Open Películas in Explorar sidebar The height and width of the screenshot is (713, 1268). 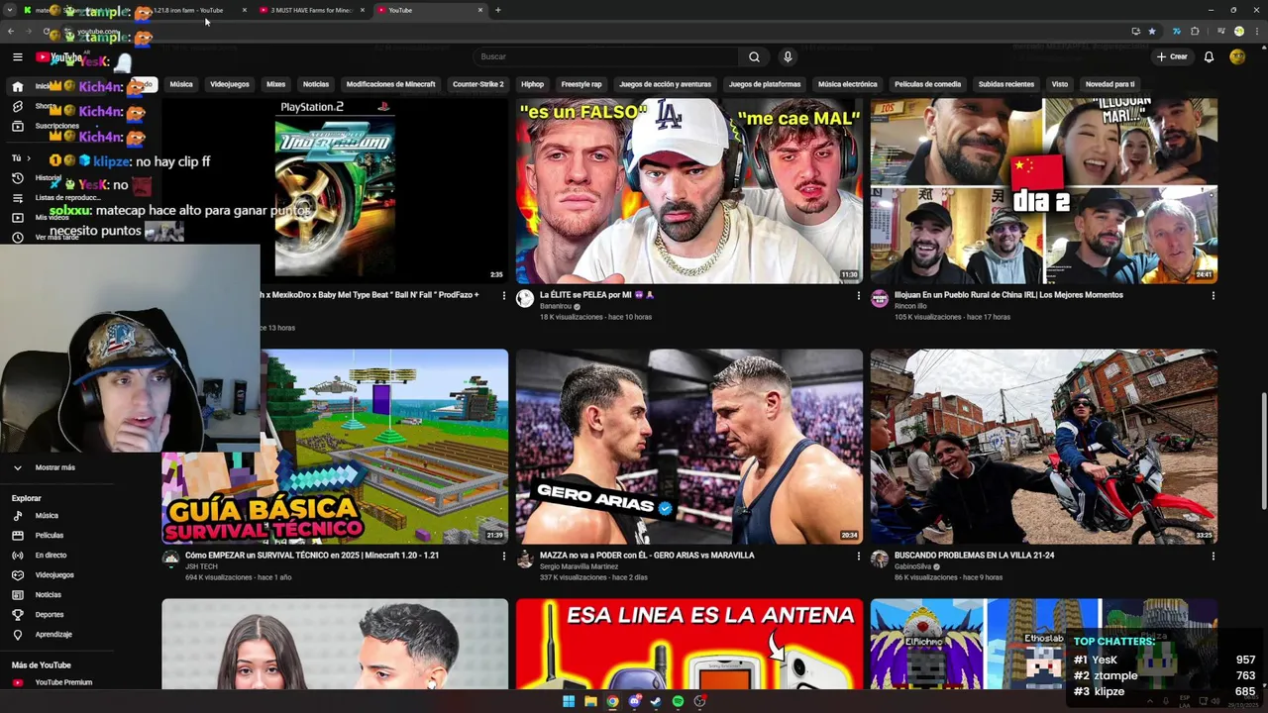coord(49,536)
